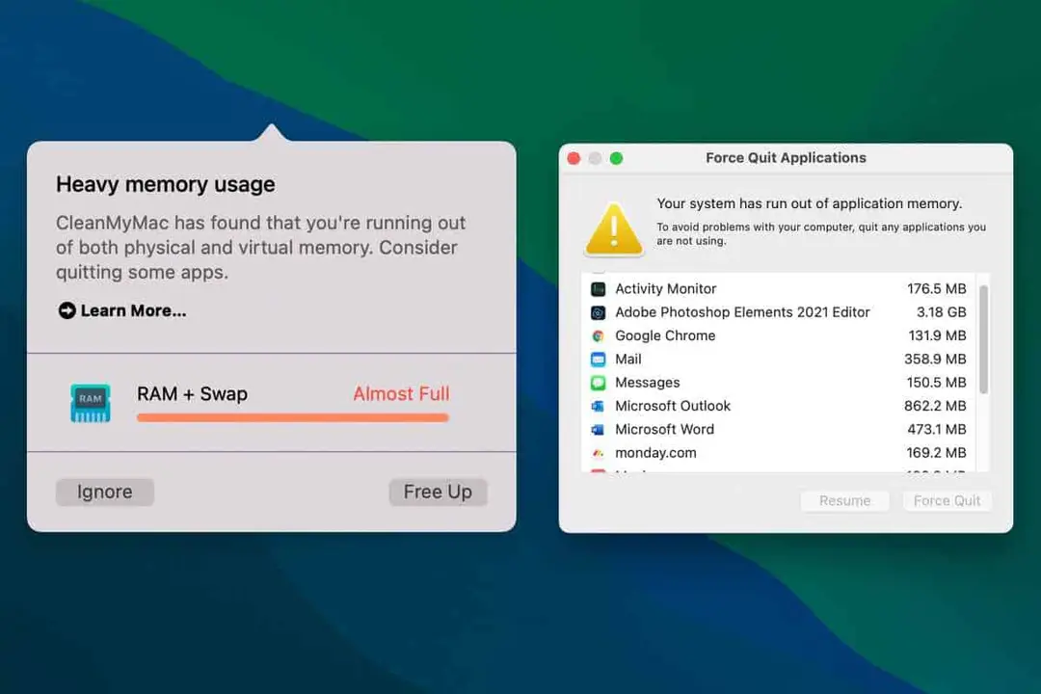Select the Google Chrome icon in list
Screen dimensions: 1041x694
(599, 336)
